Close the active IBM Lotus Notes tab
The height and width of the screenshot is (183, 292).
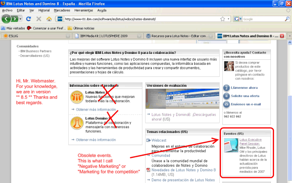[x=282, y=36]
